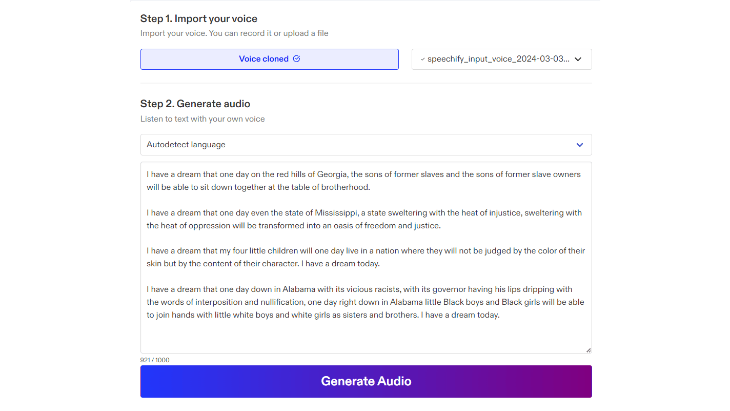Click the Listen to text with your own voice caption
The width and height of the screenshot is (730, 411).
click(x=202, y=119)
